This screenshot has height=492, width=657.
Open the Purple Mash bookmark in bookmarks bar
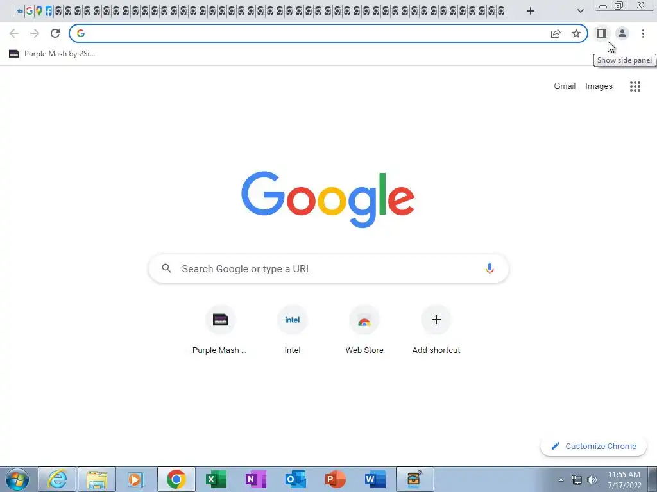(x=52, y=54)
